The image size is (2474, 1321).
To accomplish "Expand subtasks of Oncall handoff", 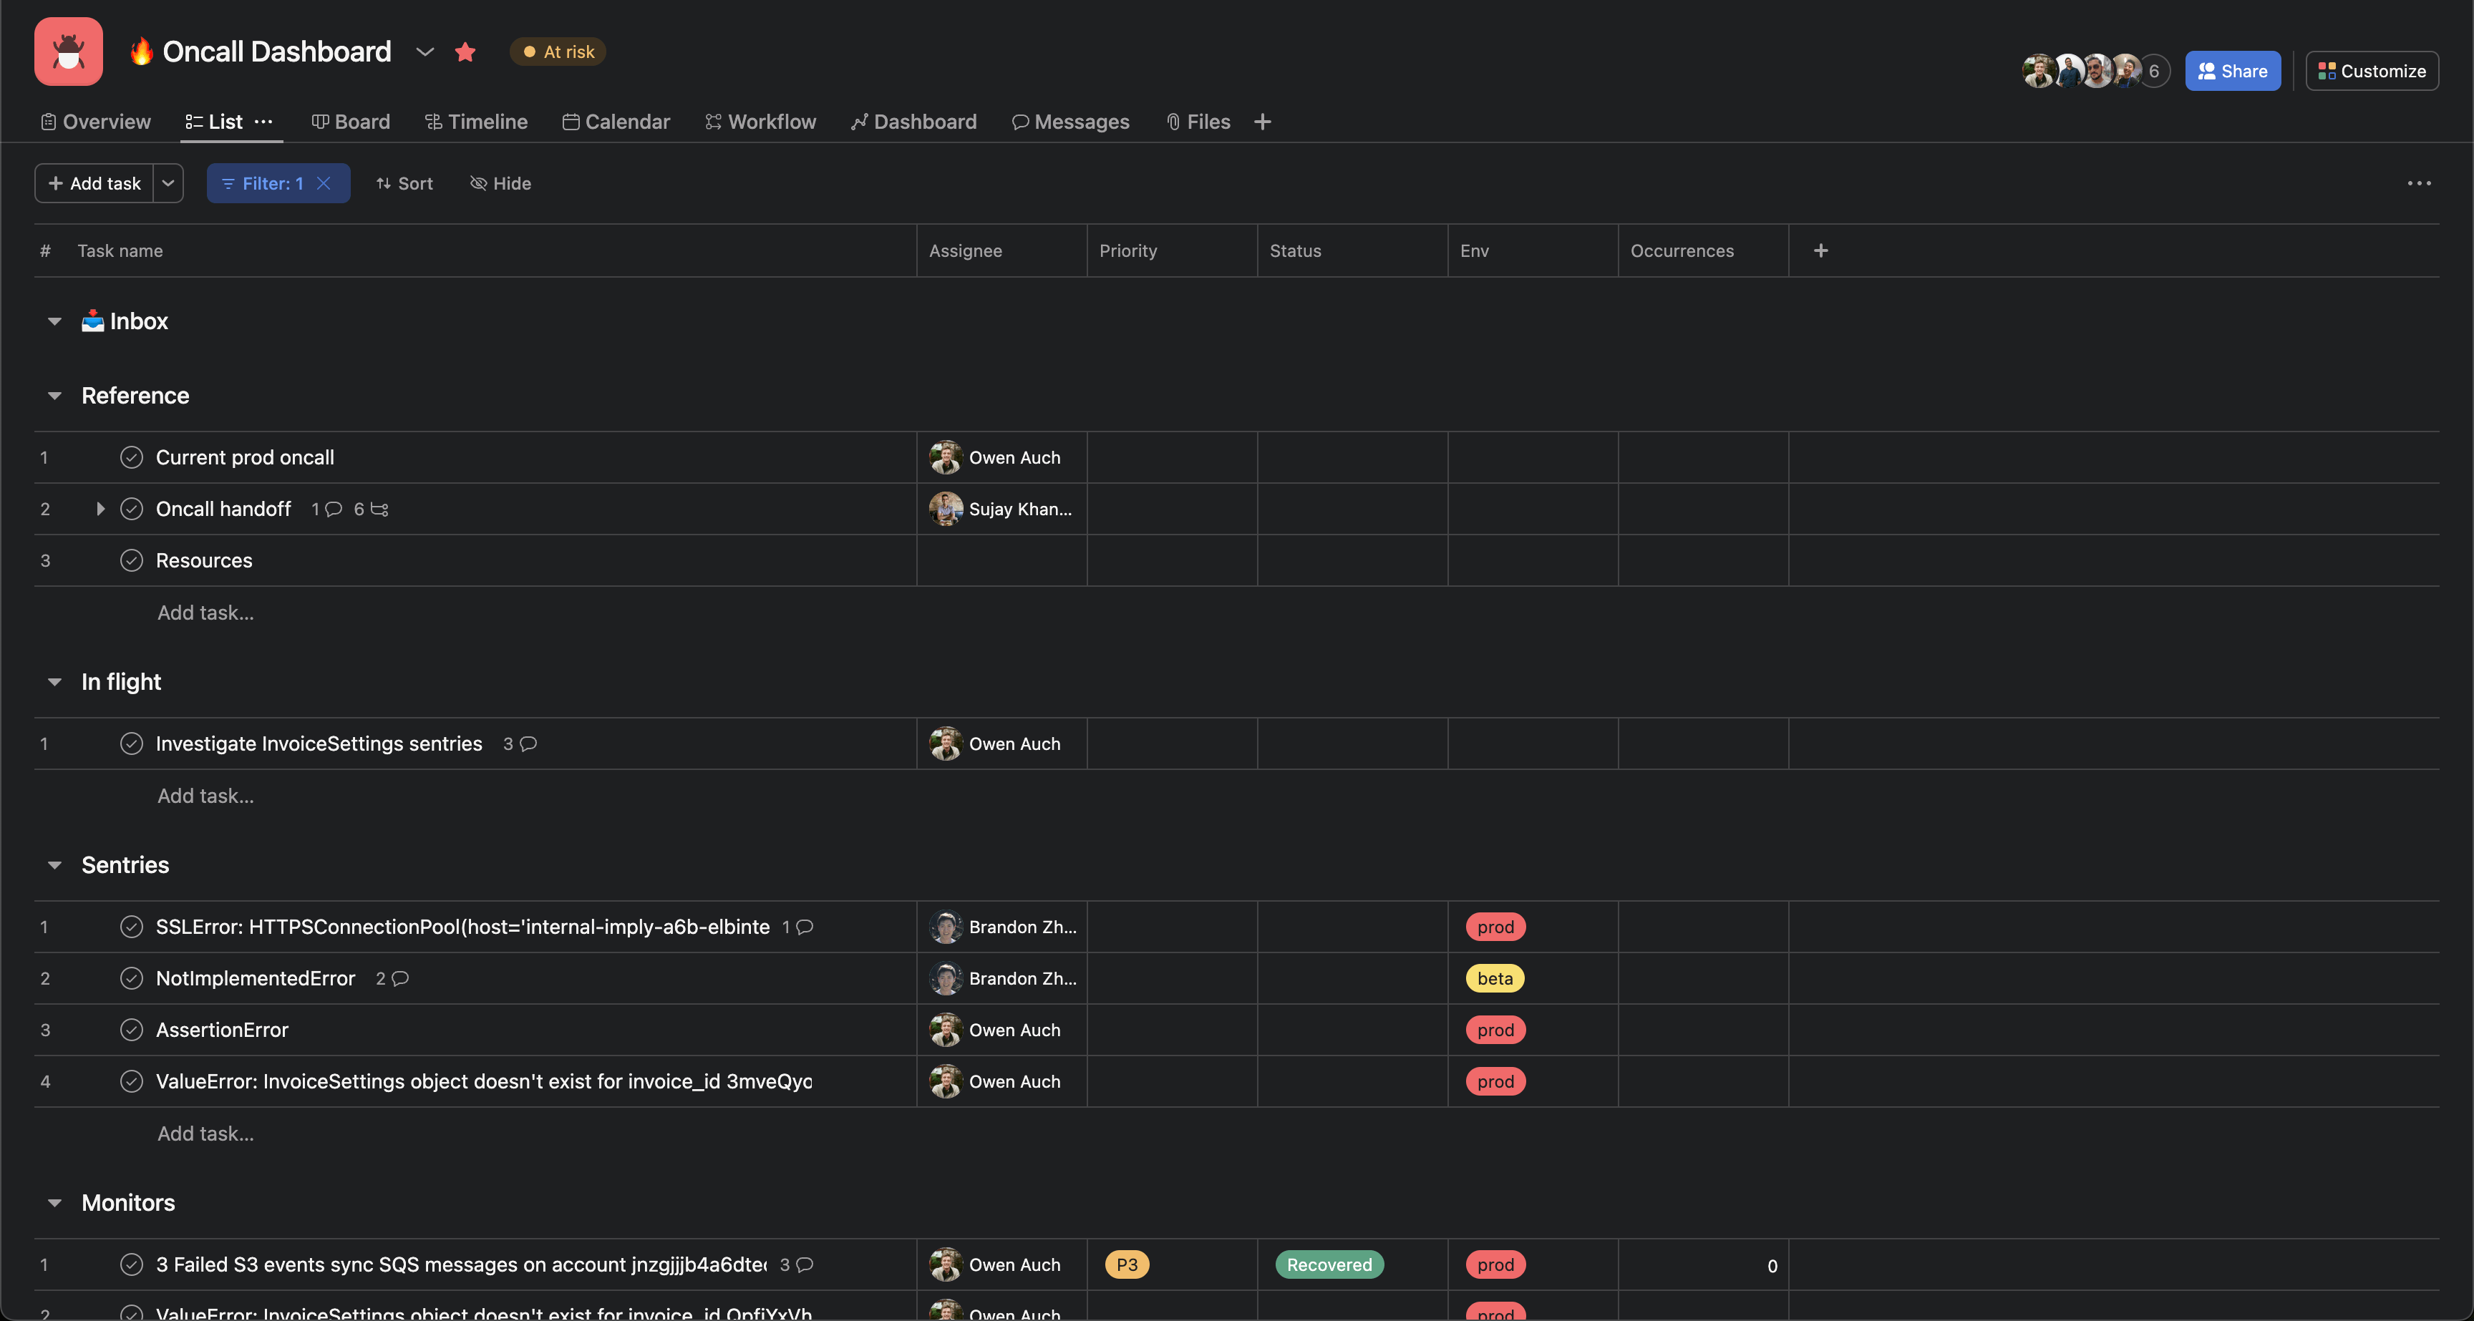I will point(100,509).
